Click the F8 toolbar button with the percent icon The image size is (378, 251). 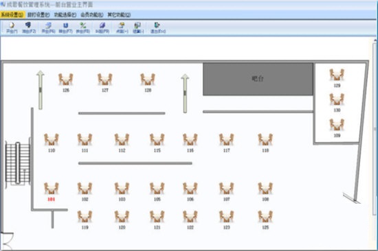point(83,27)
